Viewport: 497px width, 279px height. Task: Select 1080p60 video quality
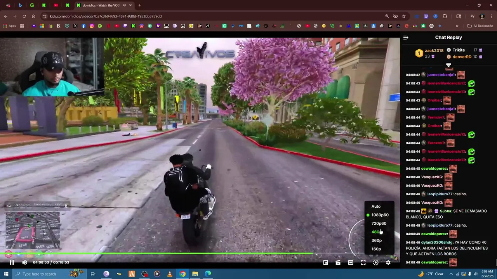pyautogui.click(x=379, y=215)
